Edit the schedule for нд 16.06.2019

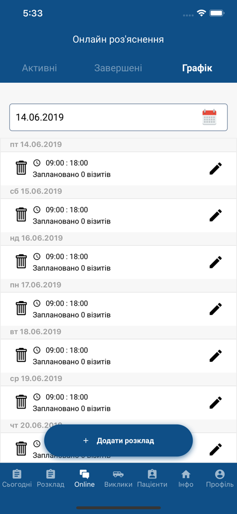coord(216,262)
